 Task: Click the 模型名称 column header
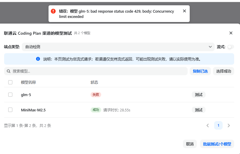(28, 82)
